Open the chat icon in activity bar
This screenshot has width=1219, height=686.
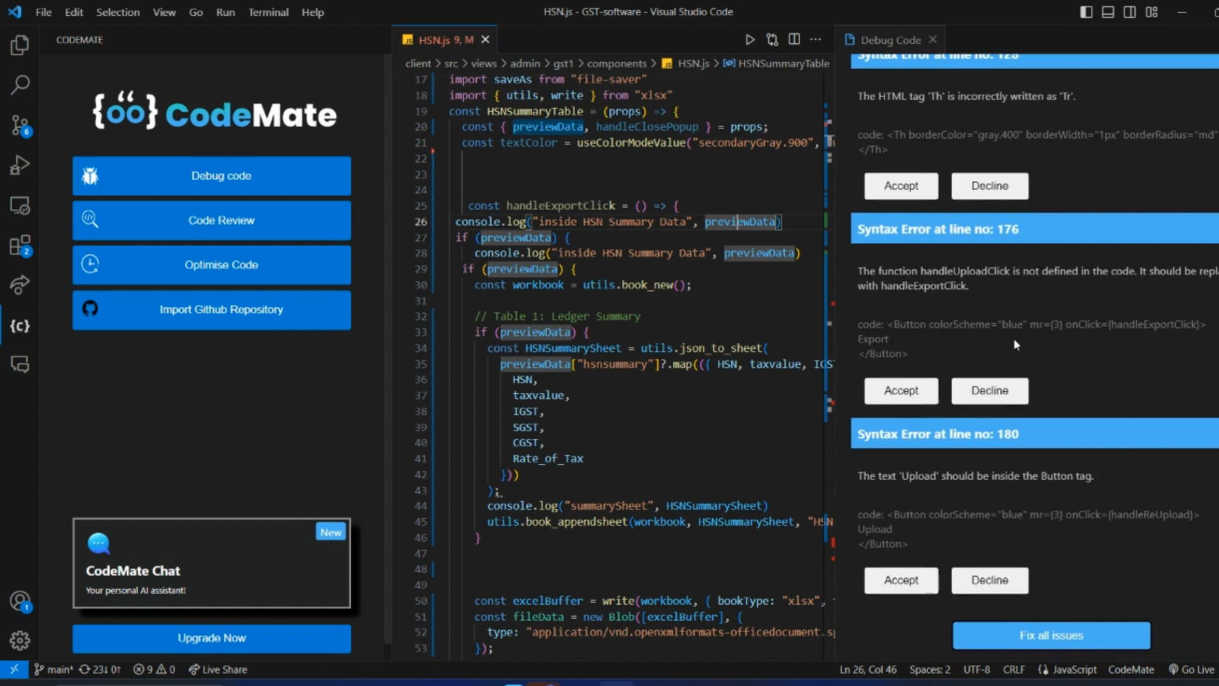coord(20,364)
